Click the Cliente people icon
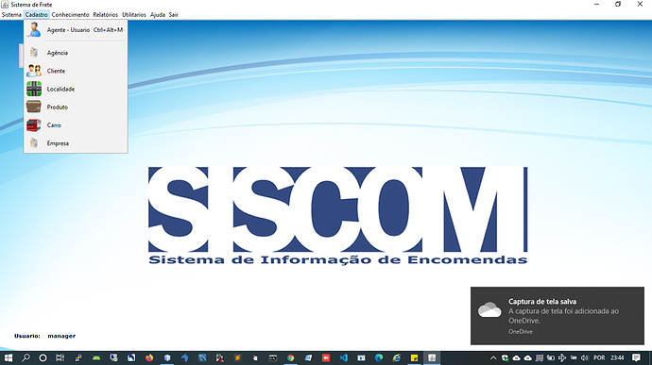 click(34, 71)
